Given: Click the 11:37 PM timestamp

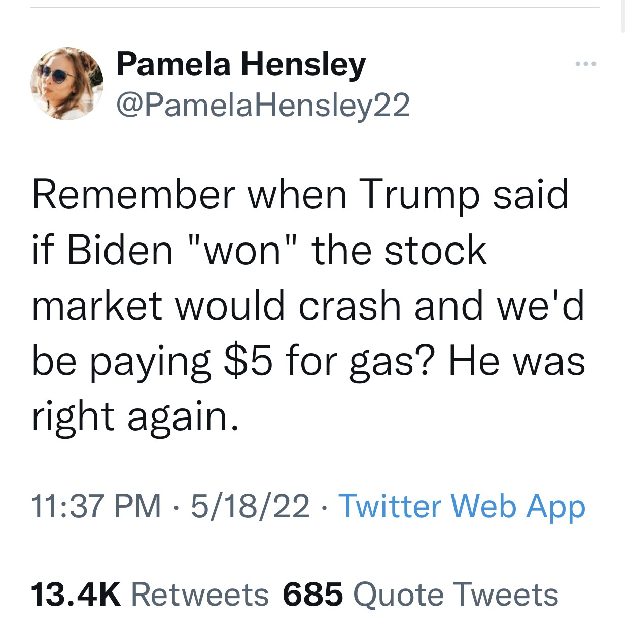Looking at the screenshot, I should coord(96,506).
